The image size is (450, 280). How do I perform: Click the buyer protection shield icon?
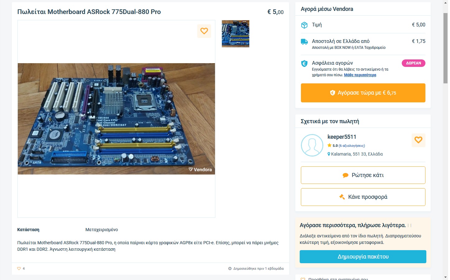click(304, 63)
